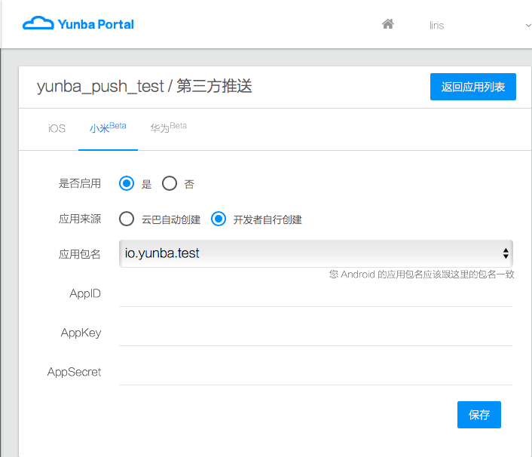Viewport: 532px width, 457px height.
Task: Select 是 radio for 是否启用
Action: (x=127, y=183)
